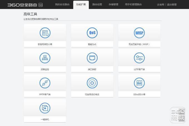Switch to the 我的安全路由 tab
Image resolution: width=189 pixels, height=126 pixels.
pos(62,4)
